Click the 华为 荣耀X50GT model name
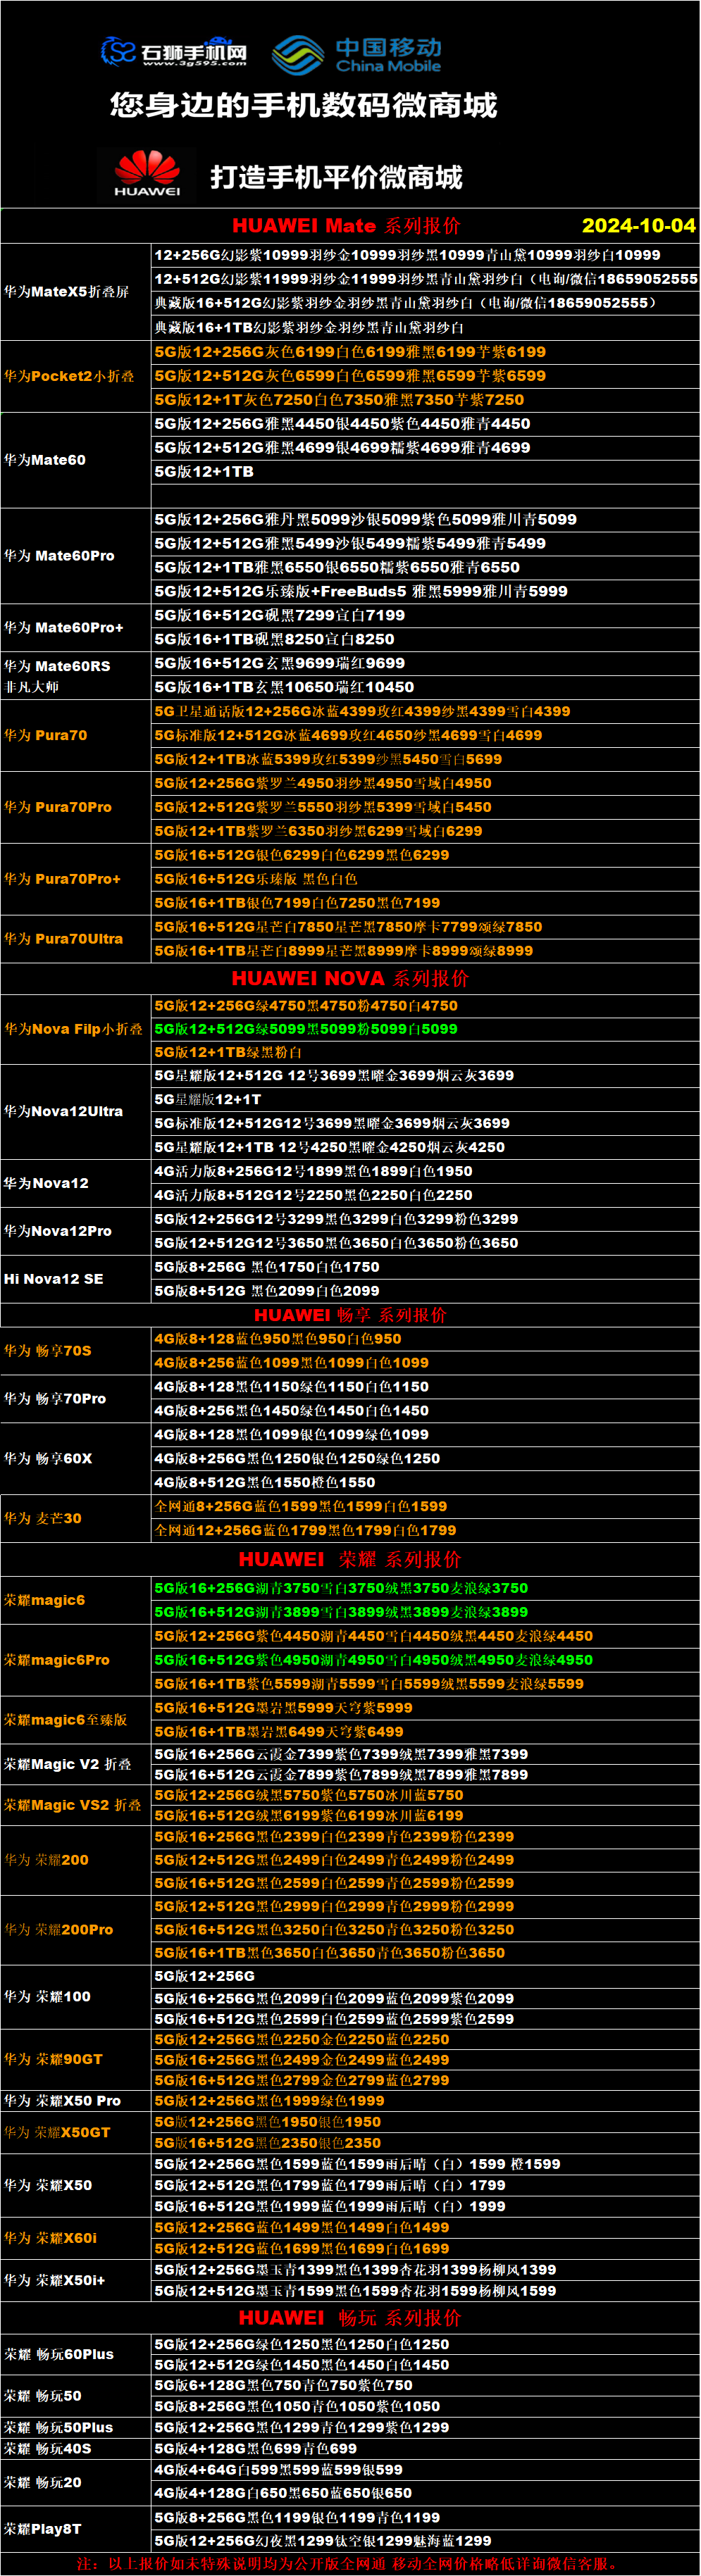Screen dimensions: 701x2576 (x=57, y=2133)
